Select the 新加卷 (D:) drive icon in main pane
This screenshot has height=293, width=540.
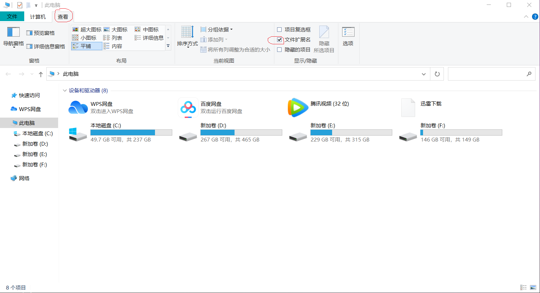(x=188, y=137)
